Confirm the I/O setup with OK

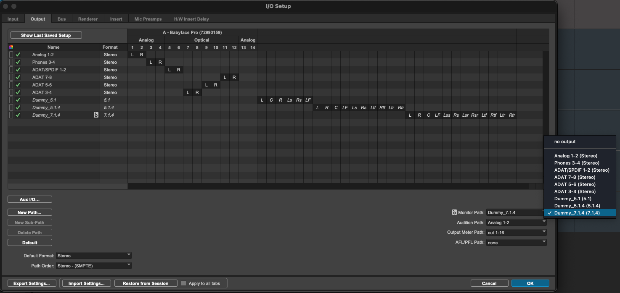[x=530, y=283]
